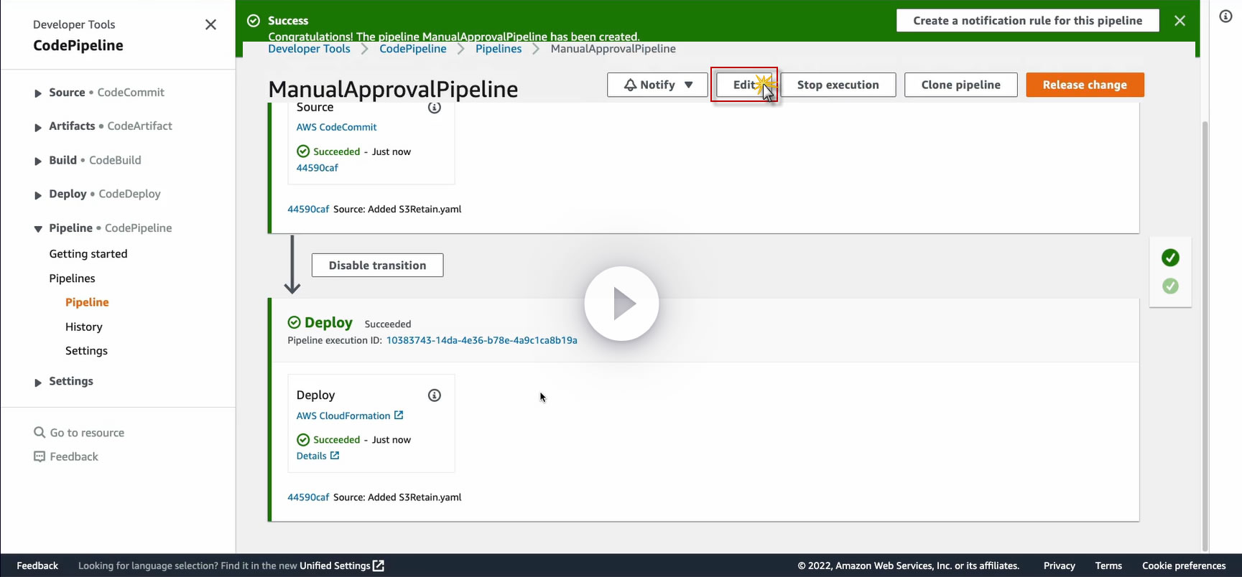Open Pipelines in the sidebar
The image size is (1242, 577).
tap(72, 278)
